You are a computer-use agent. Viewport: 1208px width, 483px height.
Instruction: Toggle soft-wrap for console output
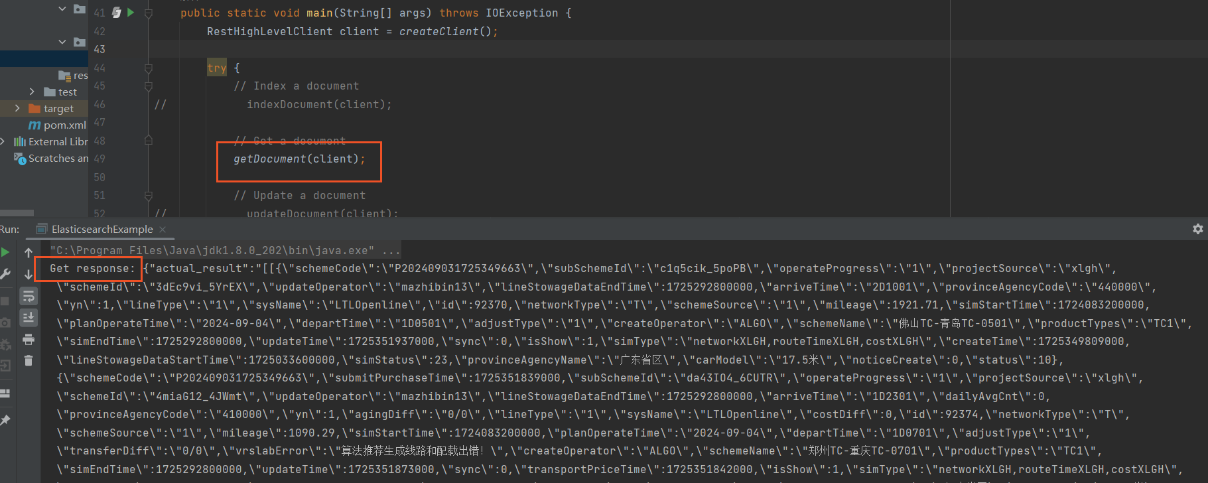(29, 296)
